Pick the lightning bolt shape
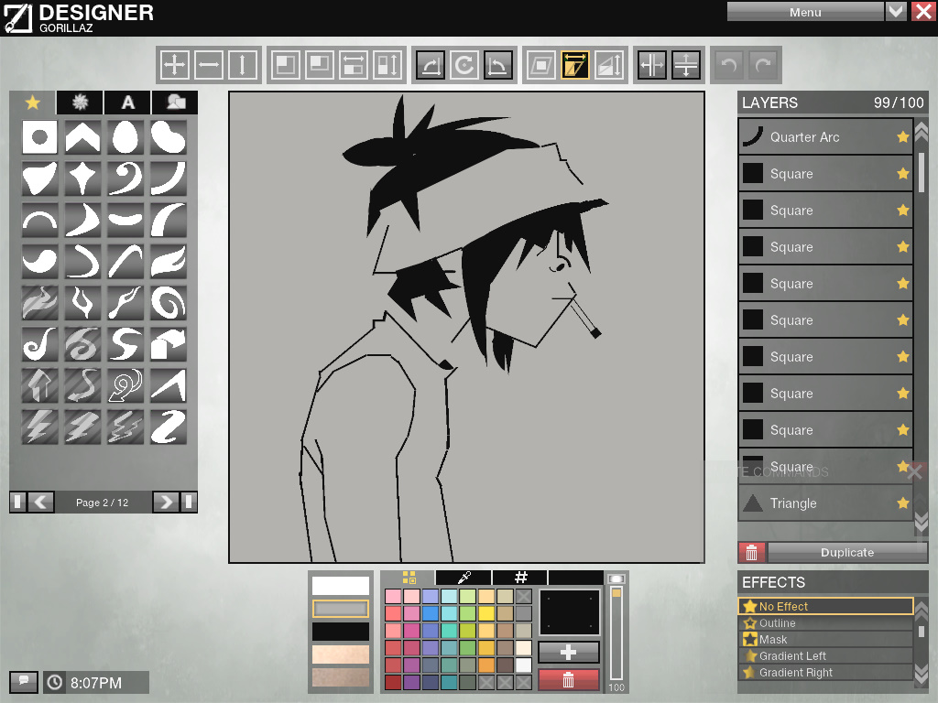The image size is (938, 703). [x=39, y=427]
